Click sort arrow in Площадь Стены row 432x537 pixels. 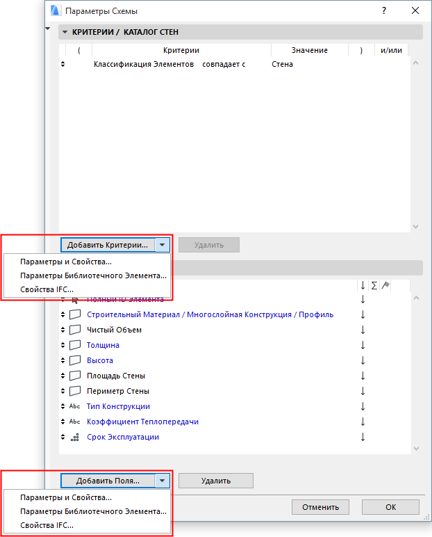(x=363, y=376)
